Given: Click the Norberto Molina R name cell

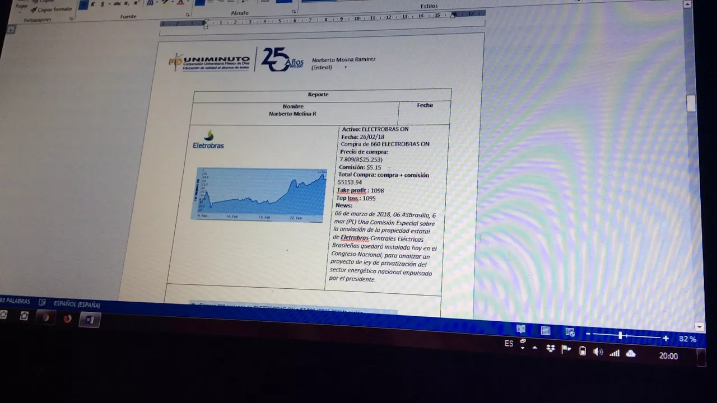Looking at the screenshot, I should coord(292,114).
